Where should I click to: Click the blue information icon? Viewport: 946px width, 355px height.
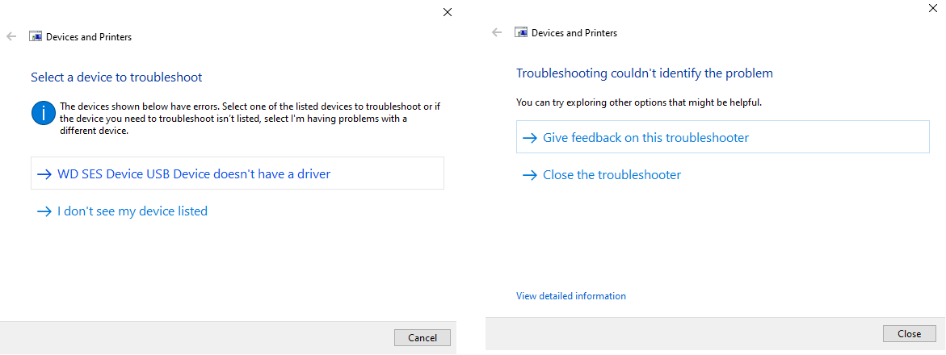[x=44, y=113]
